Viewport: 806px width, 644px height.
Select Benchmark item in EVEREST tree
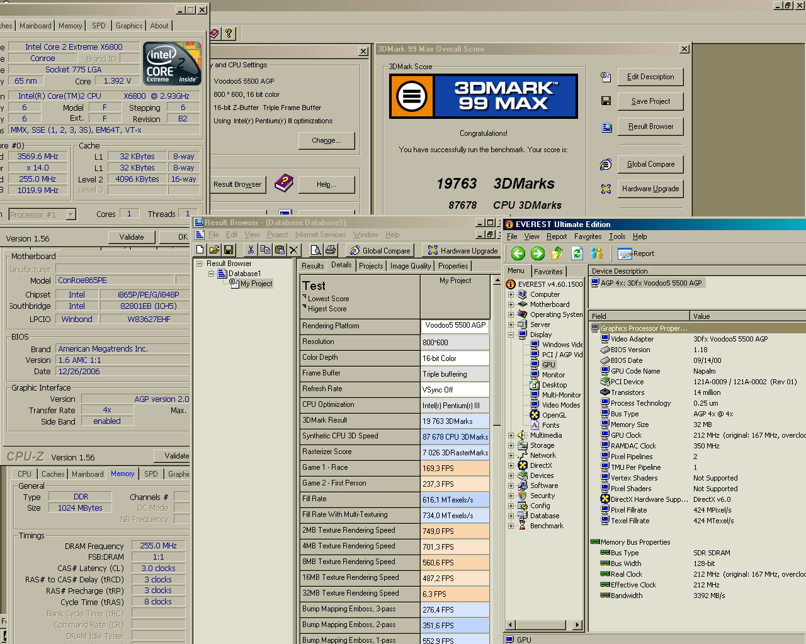coord(546,526)
